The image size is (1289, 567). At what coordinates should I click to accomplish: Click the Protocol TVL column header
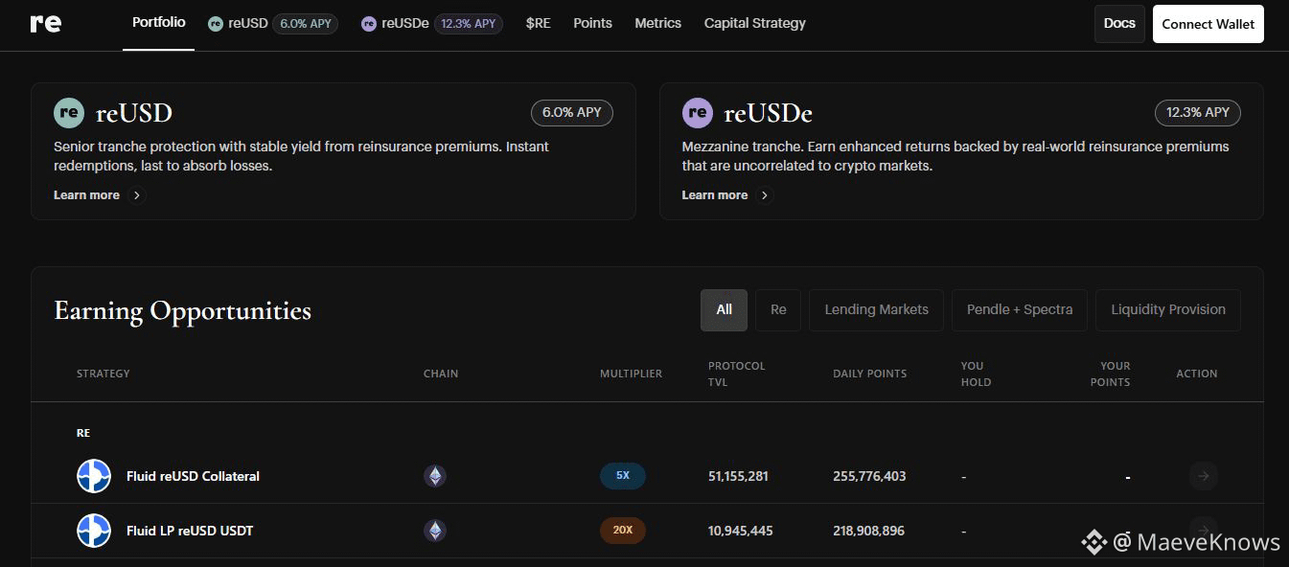[x=736, y=374]
